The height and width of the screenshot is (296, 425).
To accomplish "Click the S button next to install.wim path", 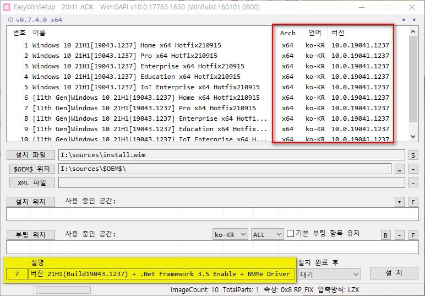I will click(413, 155).
